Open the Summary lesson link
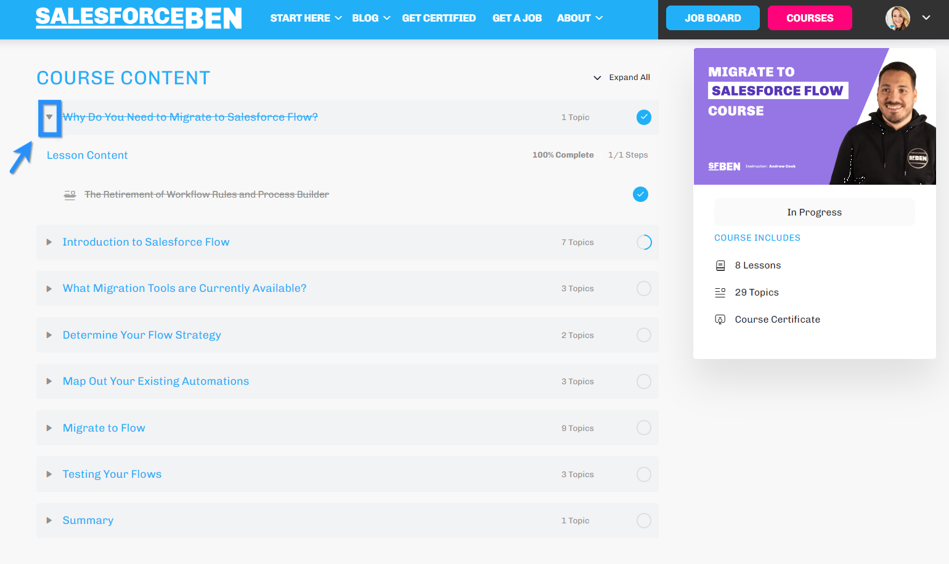Screen dimensions: 949x564 click(88, 520)
